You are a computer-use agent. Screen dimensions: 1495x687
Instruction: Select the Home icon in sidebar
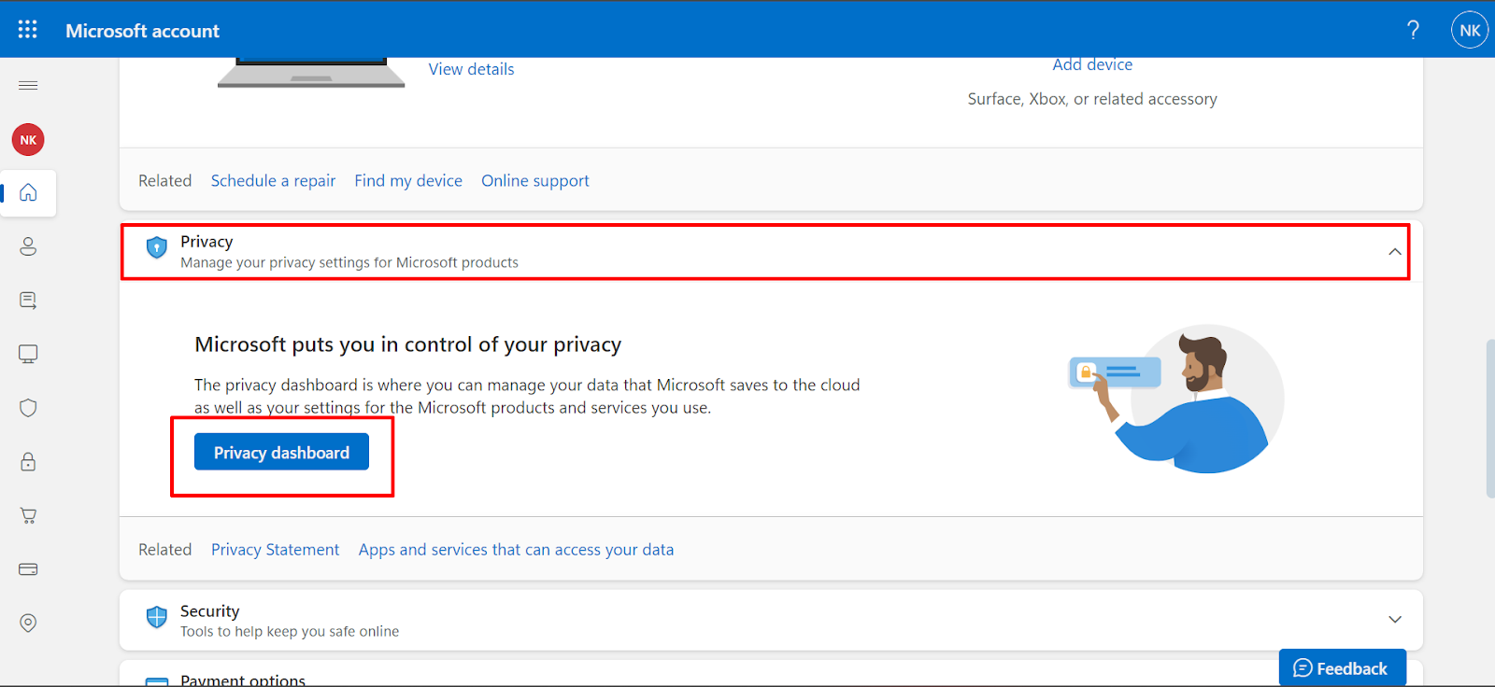pos(28,193)
